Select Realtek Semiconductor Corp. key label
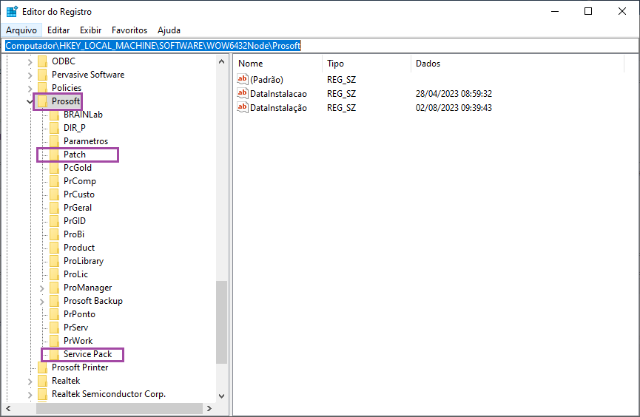This screenshot has height=417, width=640. pos(109,394)
